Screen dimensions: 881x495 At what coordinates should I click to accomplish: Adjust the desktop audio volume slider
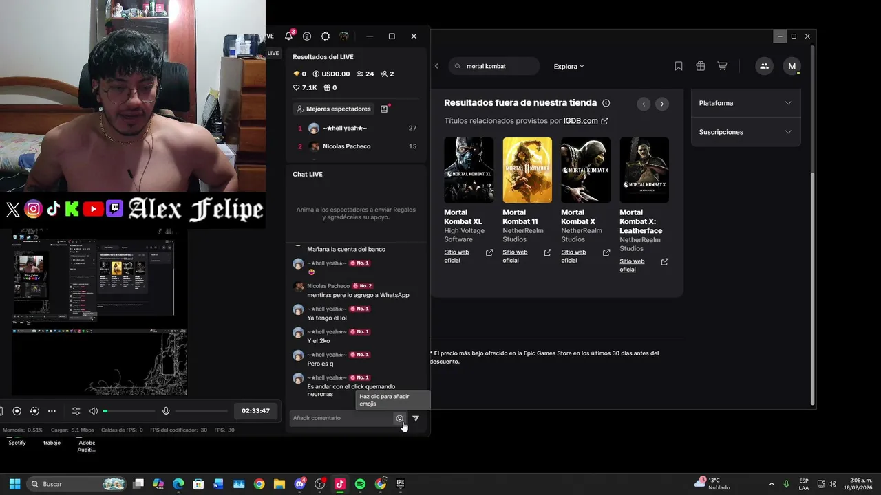click(x=129, y=411)
